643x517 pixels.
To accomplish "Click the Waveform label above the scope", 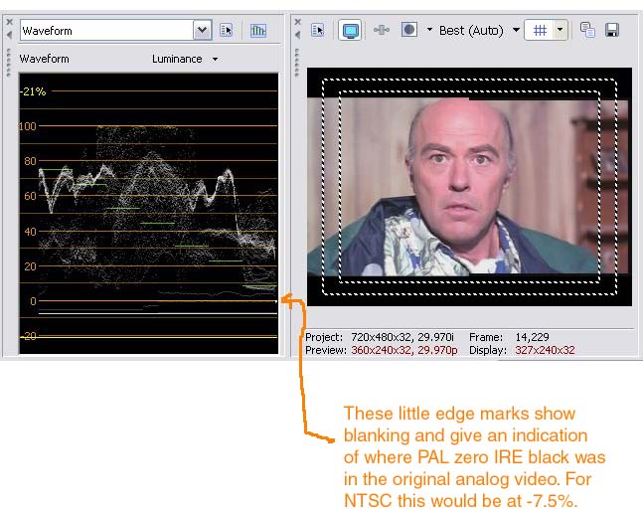I will pyautogui.click(x=45, y=59).
